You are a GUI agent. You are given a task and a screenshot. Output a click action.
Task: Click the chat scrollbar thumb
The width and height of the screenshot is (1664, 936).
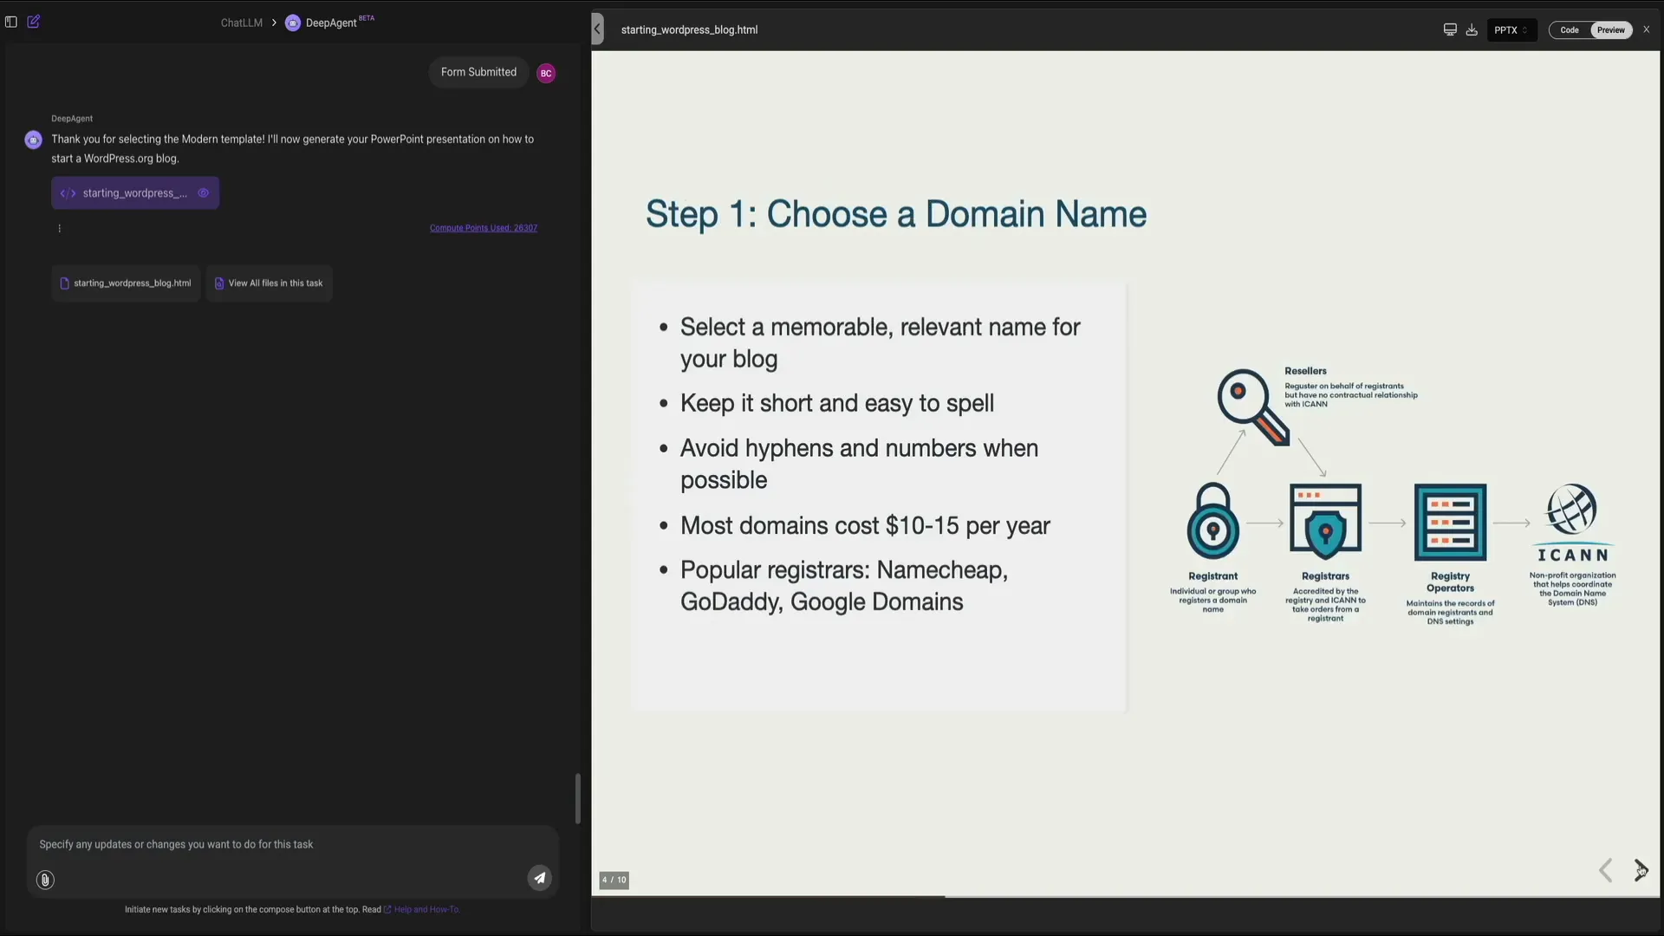click(x=578, y=798)
